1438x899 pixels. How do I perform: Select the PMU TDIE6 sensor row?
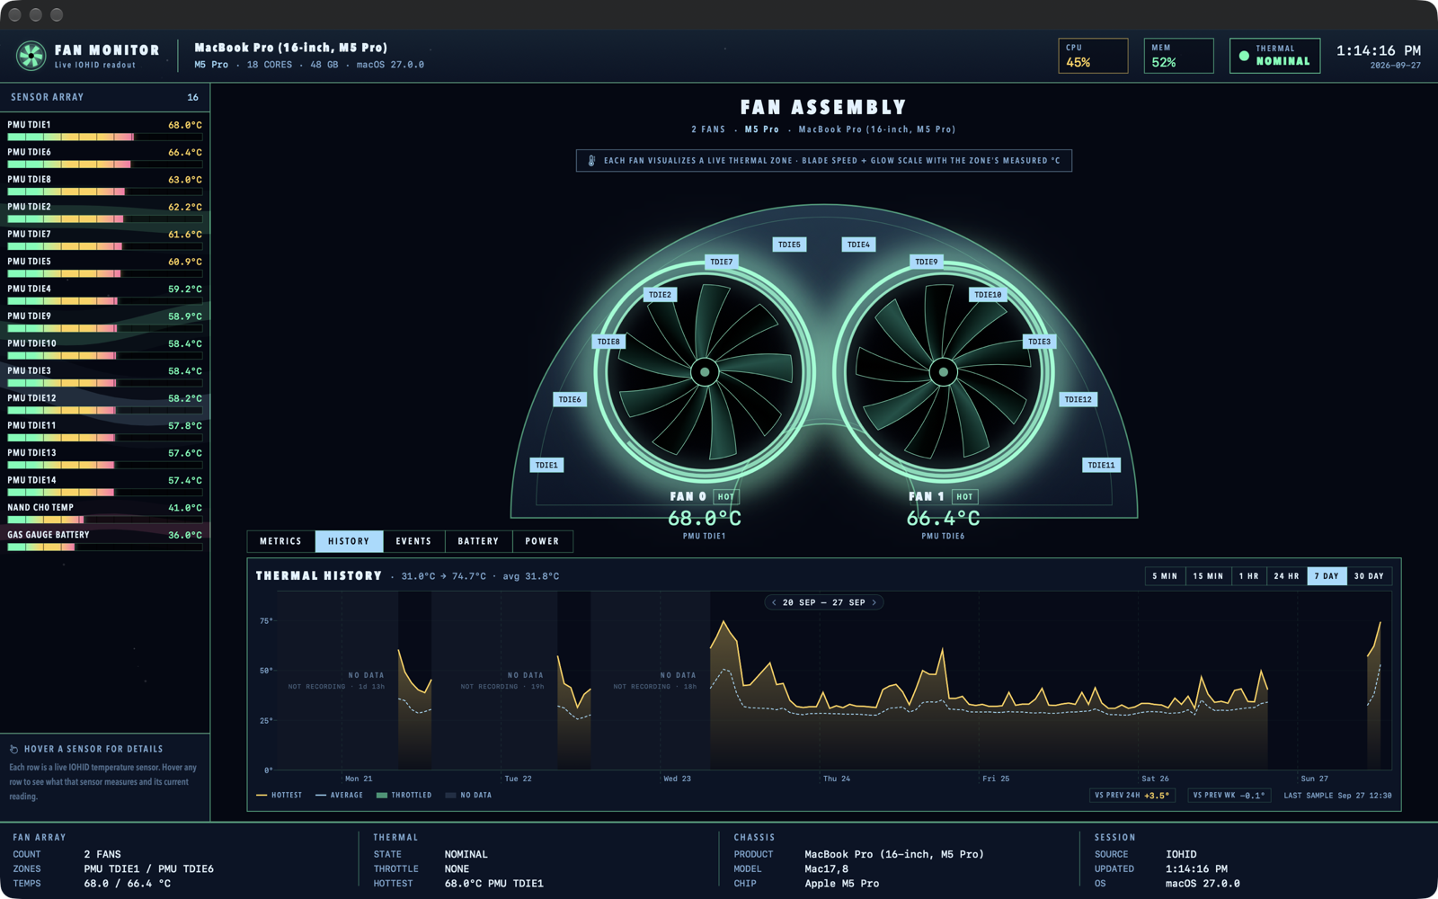105,157
